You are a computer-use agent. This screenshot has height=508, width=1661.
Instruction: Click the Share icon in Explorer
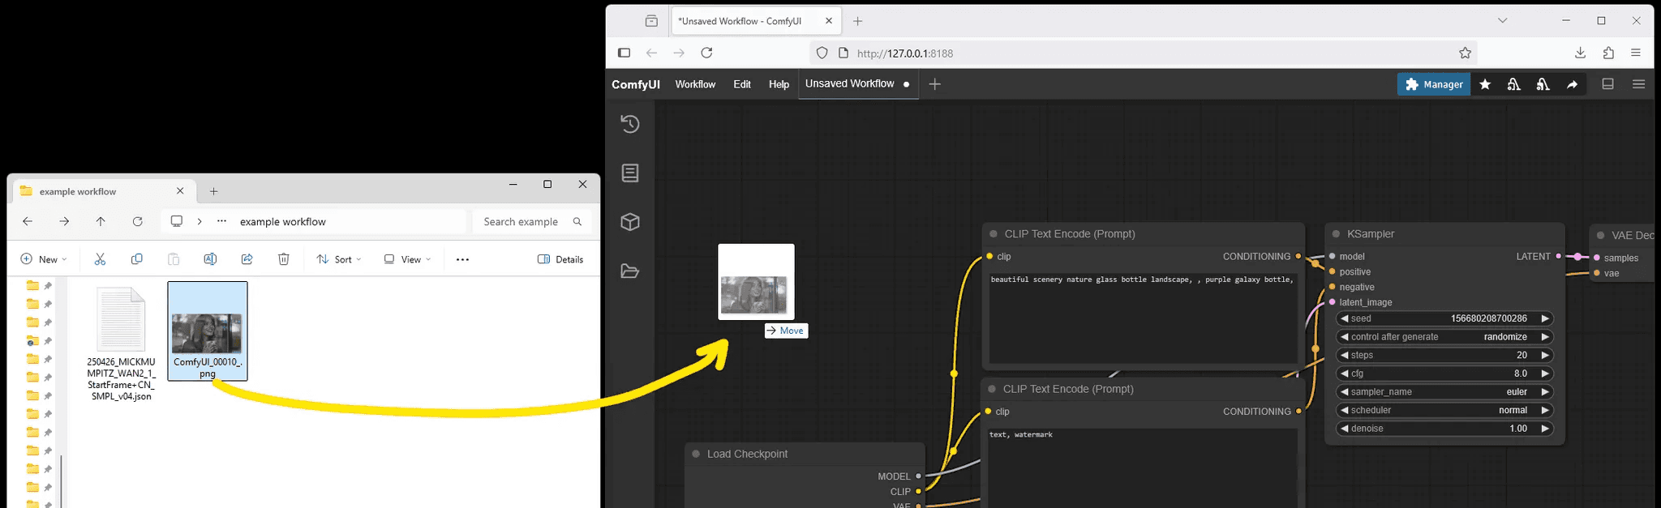247,259
